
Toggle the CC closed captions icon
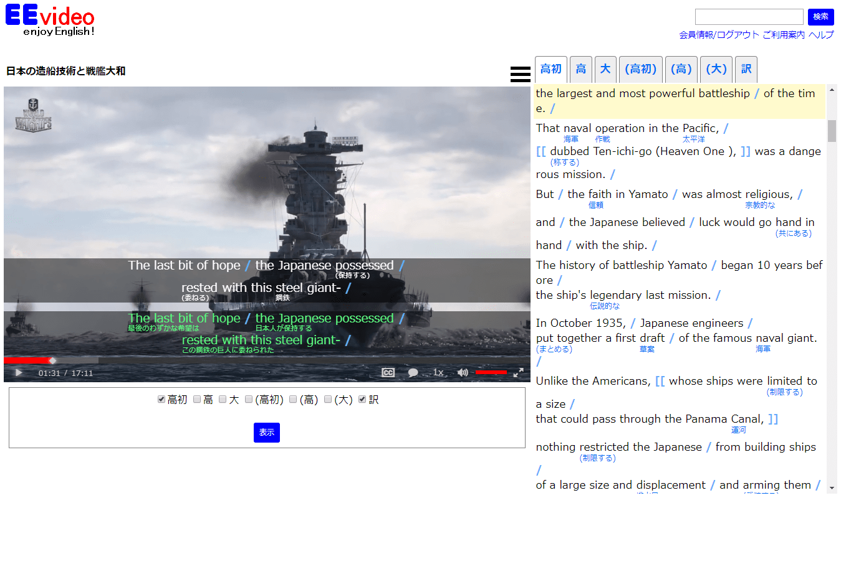(388, 372)
